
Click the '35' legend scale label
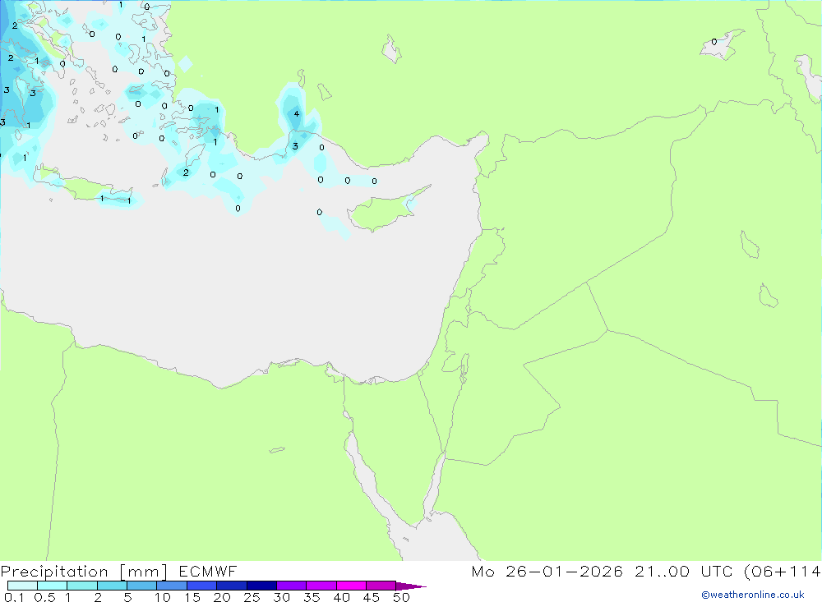(312, 597)
